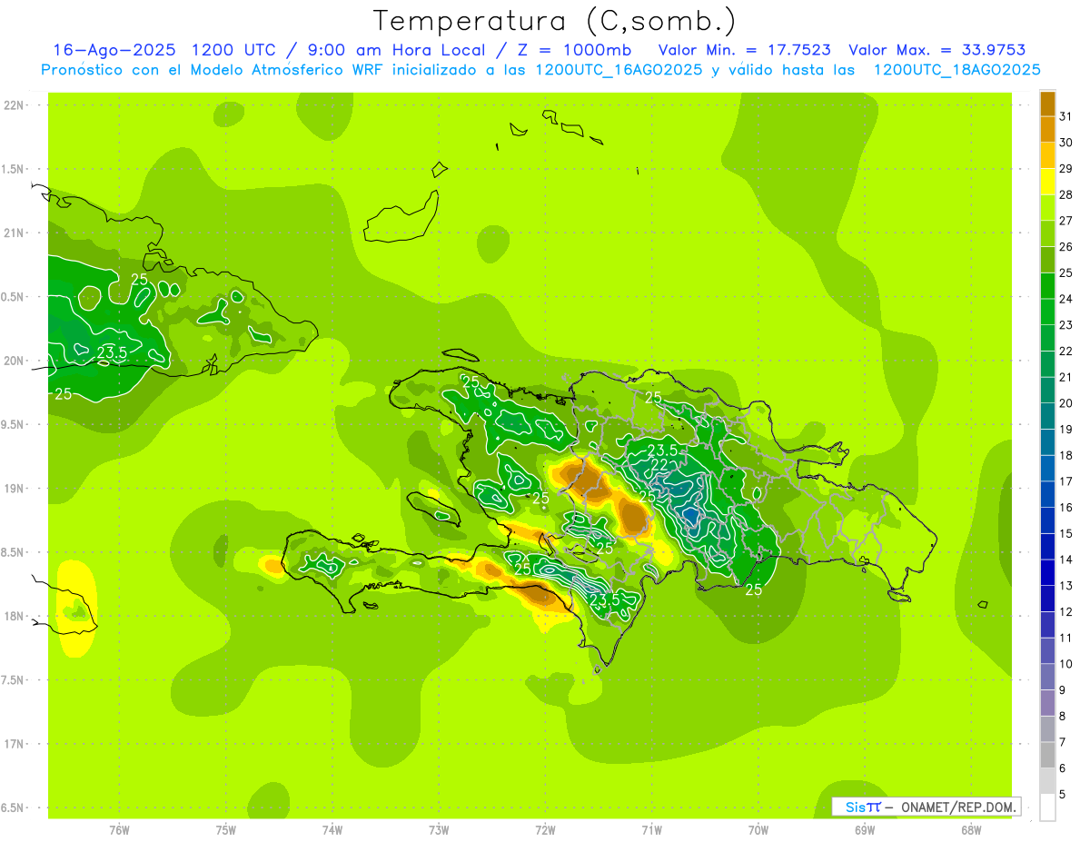Click the 18N latitude axis label

15,616
